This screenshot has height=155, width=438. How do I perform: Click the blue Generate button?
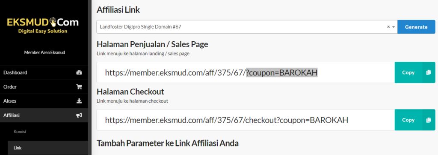416,27
